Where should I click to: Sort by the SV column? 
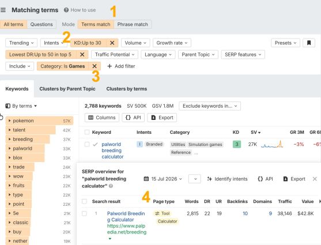coord(255,133)
